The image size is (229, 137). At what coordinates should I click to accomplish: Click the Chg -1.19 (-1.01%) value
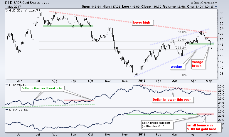(201, 6)
